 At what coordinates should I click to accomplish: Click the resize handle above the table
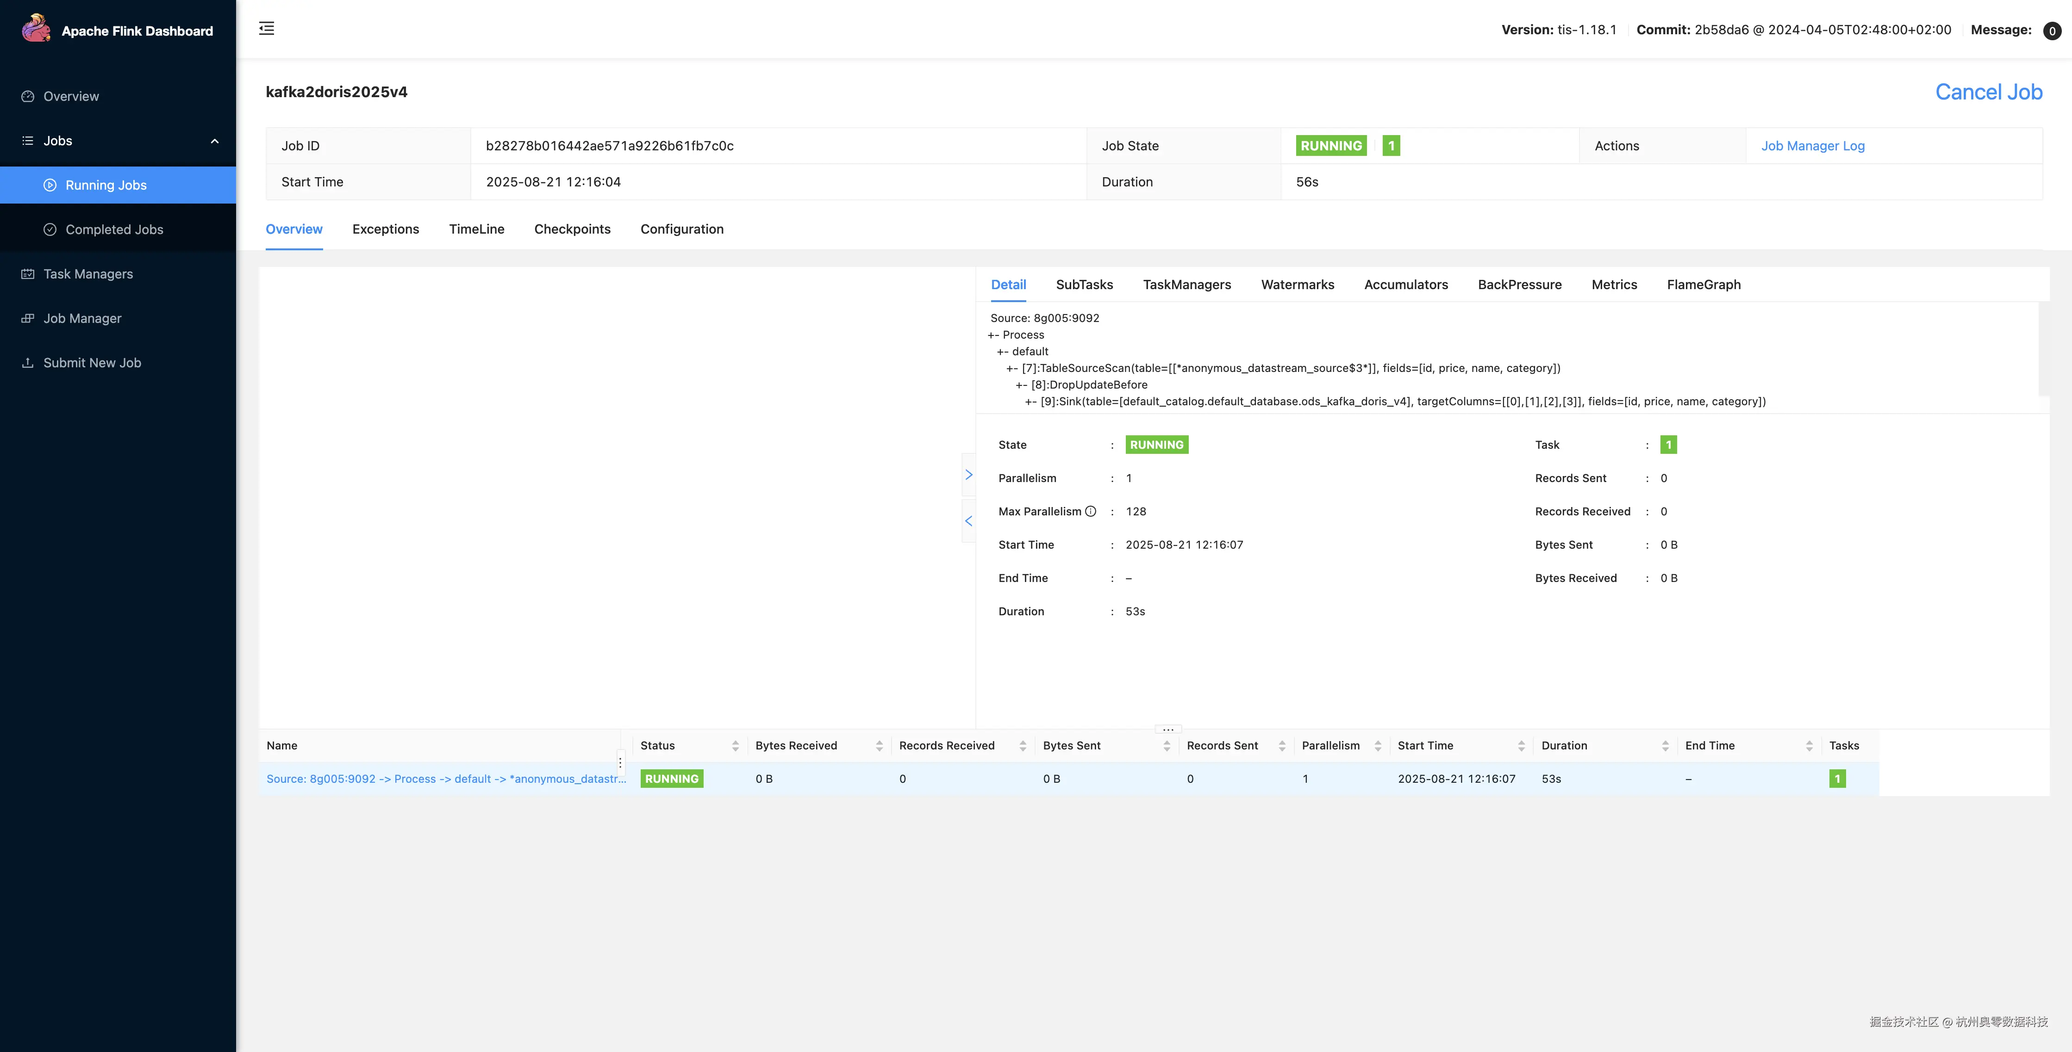click(x=1168, y=730)
